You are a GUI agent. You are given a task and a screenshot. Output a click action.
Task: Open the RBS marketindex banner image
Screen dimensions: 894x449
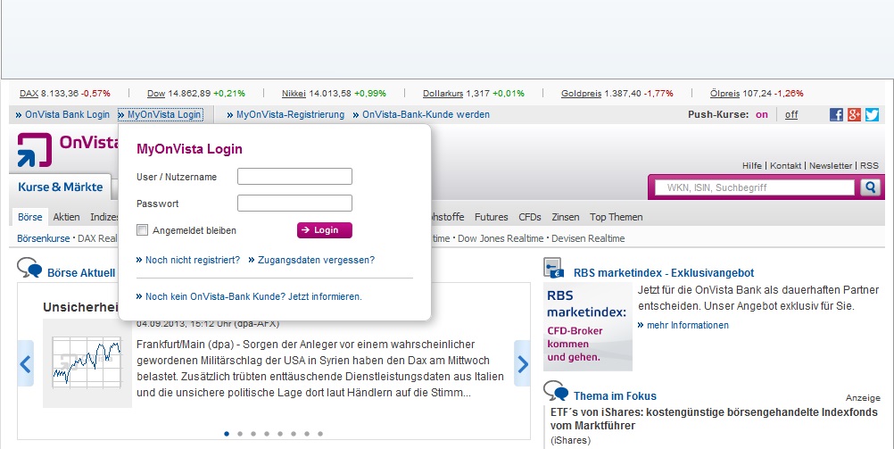tap(588, 327)
